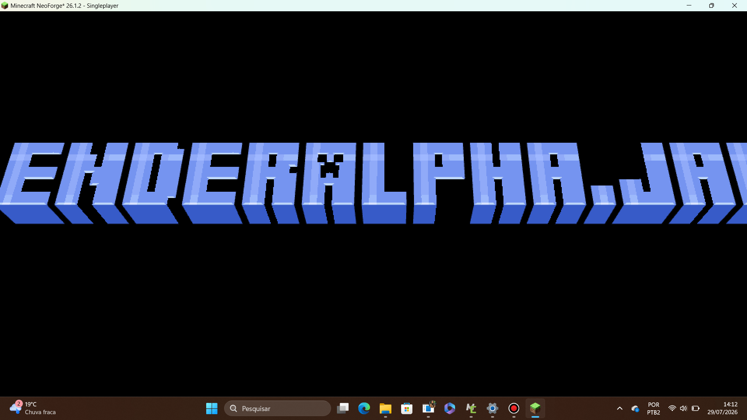Open the green MC app on taskbar
Image resolution: width=747 pixels, height=420 pixels.
[471, 408]
